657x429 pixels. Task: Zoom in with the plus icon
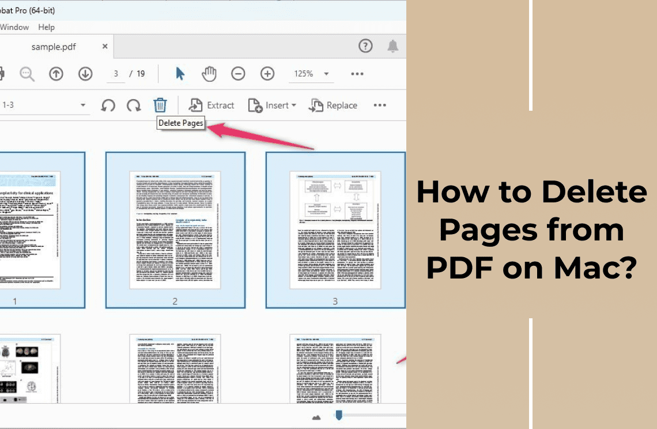coord(267,74)
